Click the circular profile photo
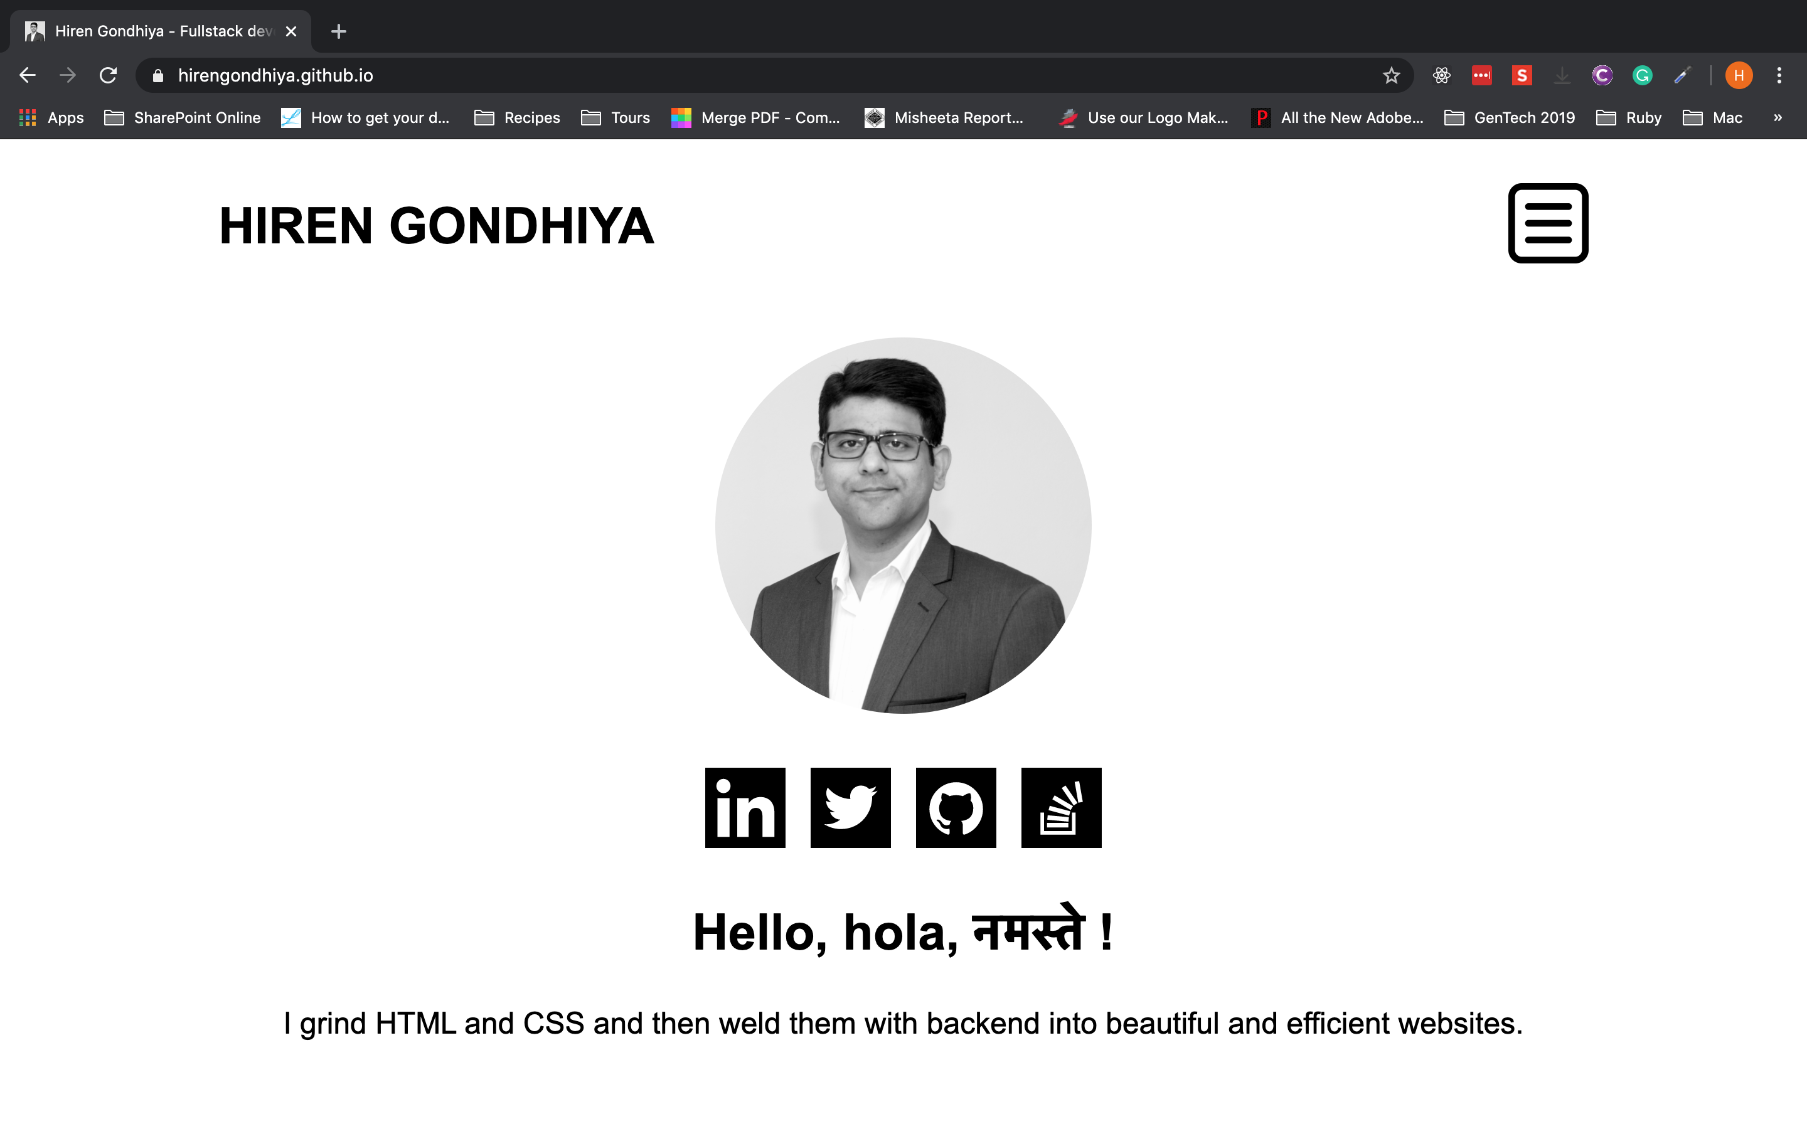This screenshot has width=1807, height=1129. 903,526
